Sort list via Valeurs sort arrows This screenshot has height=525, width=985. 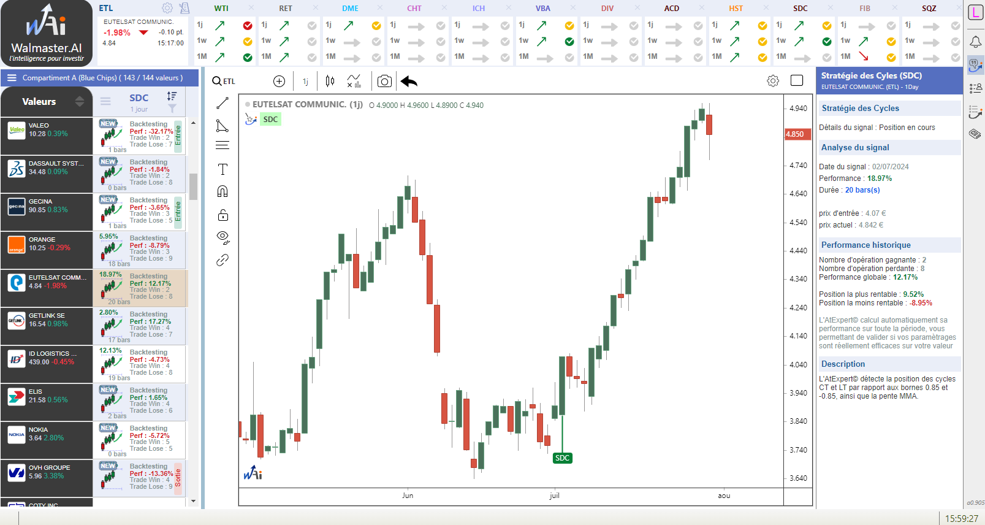click(x=80, y=101)
